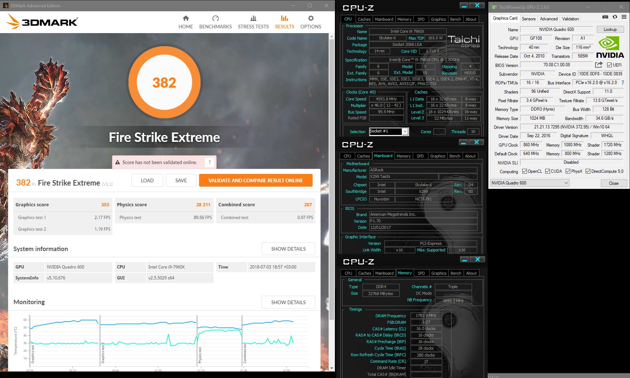Show details for System information

tap(288, 249)
